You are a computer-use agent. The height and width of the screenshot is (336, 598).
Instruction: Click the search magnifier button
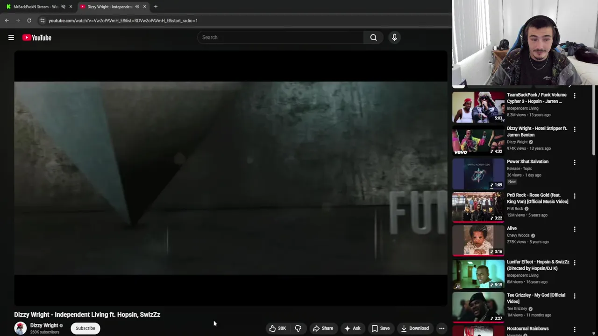373,37
